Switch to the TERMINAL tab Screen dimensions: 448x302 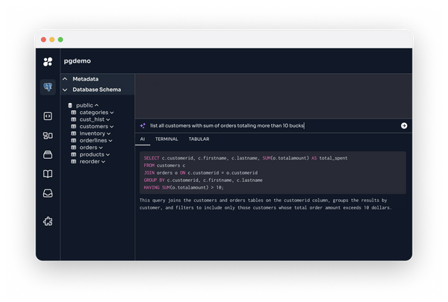coord(167,139)
